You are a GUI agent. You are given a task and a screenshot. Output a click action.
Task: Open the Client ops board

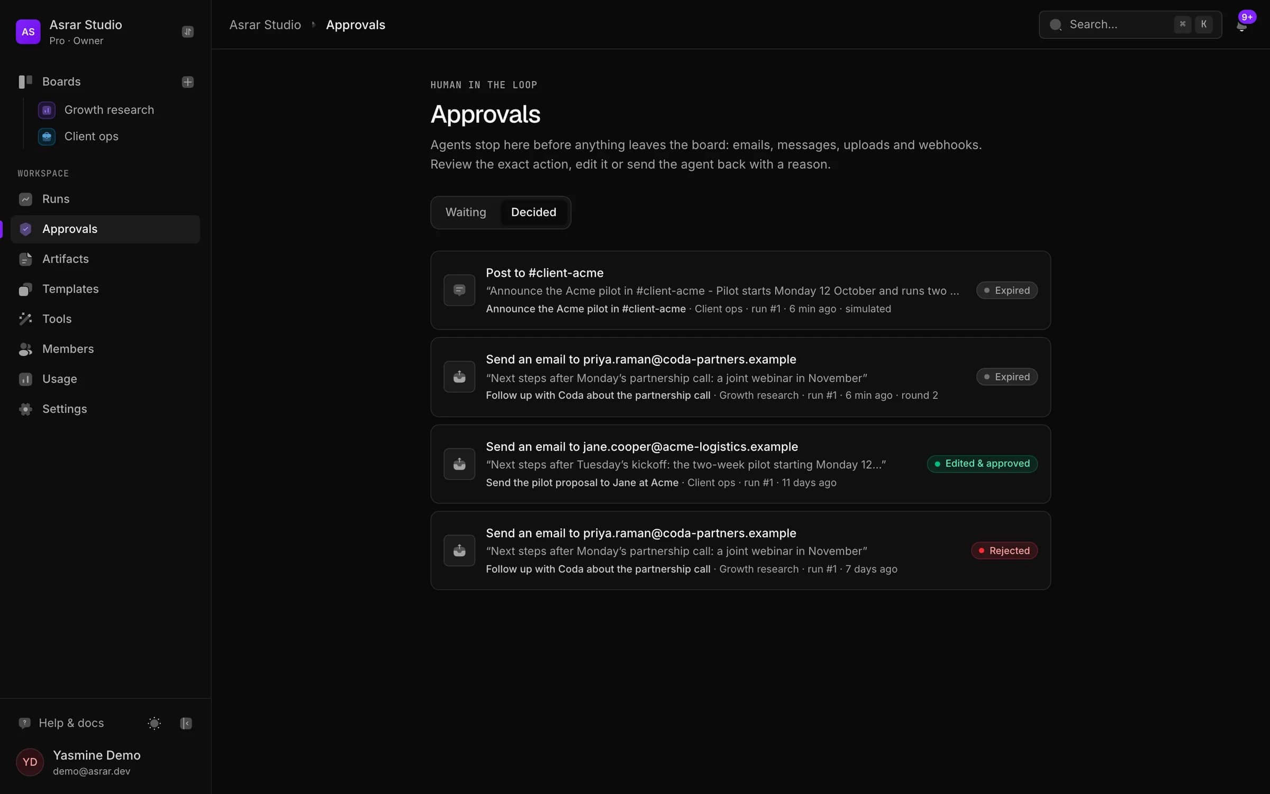(x=91, y=137)
